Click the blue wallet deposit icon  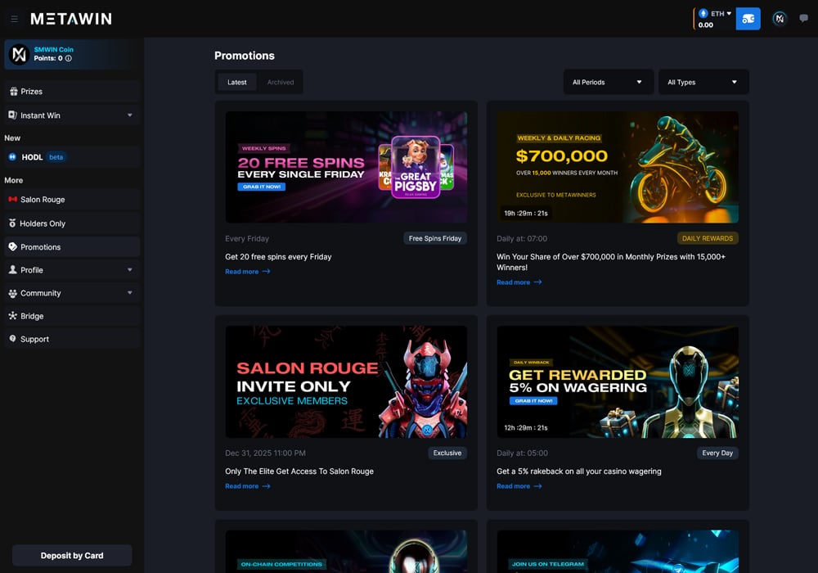pyautogui.click(x=748, y=19)
